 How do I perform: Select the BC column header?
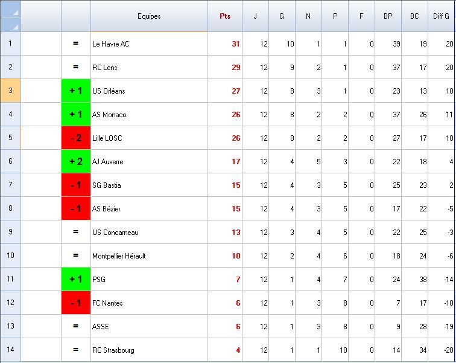(x=414, y=16)
